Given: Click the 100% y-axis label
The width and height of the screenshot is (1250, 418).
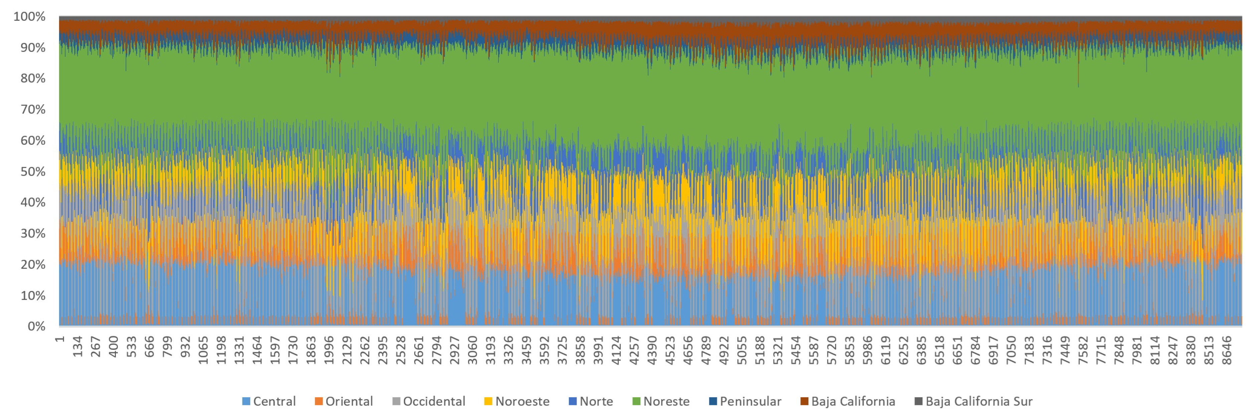Looking at the screenshot, I should [29, 16].
